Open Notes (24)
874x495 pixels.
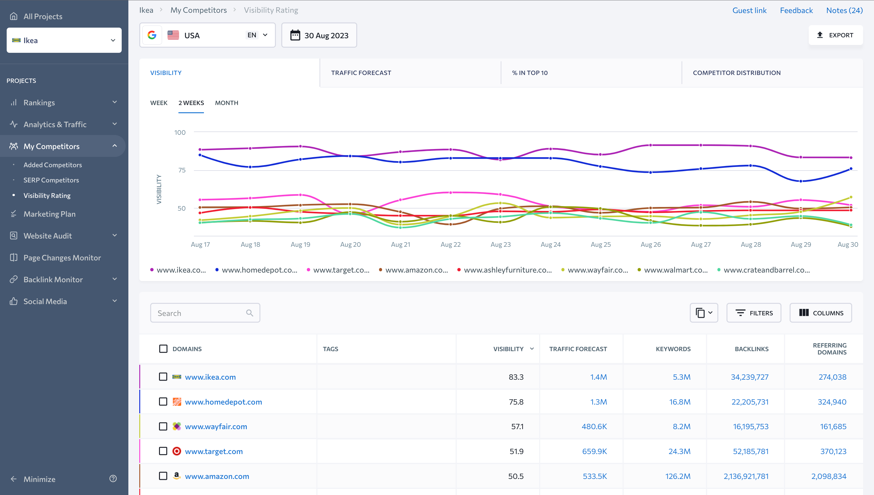point(845,10)
